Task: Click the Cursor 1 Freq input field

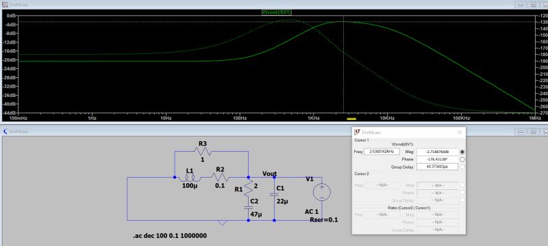Action: click(x=382, y=152)
